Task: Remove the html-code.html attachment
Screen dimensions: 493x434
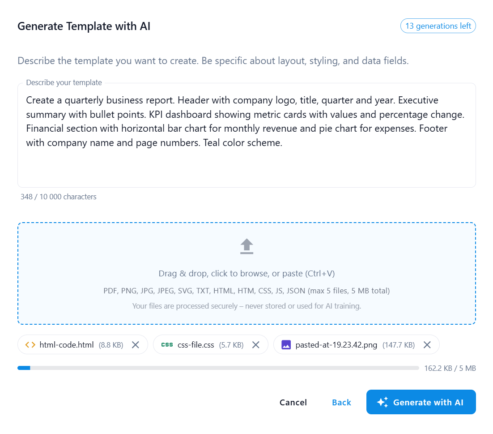Action: 135,344
